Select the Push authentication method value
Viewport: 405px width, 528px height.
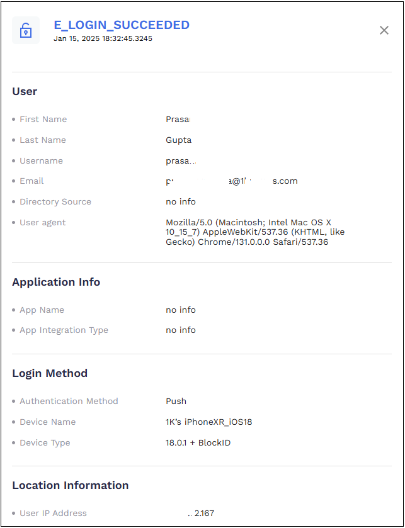pyautogui.click(x=176, y=401)
